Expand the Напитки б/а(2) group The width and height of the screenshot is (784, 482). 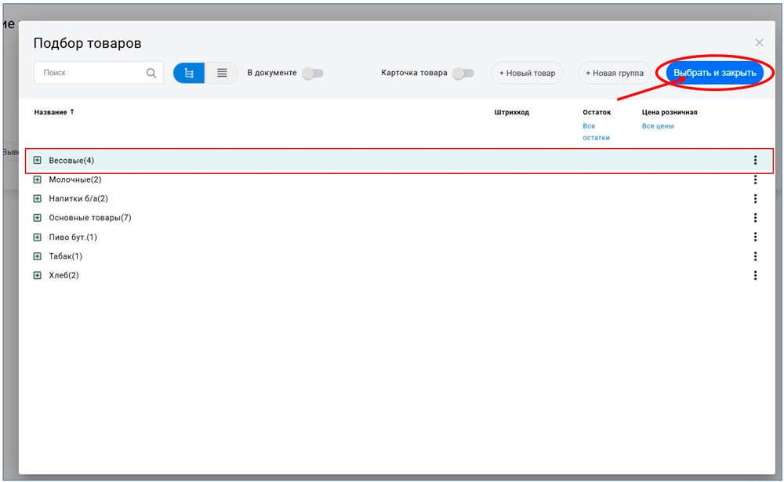coord(37,199)
